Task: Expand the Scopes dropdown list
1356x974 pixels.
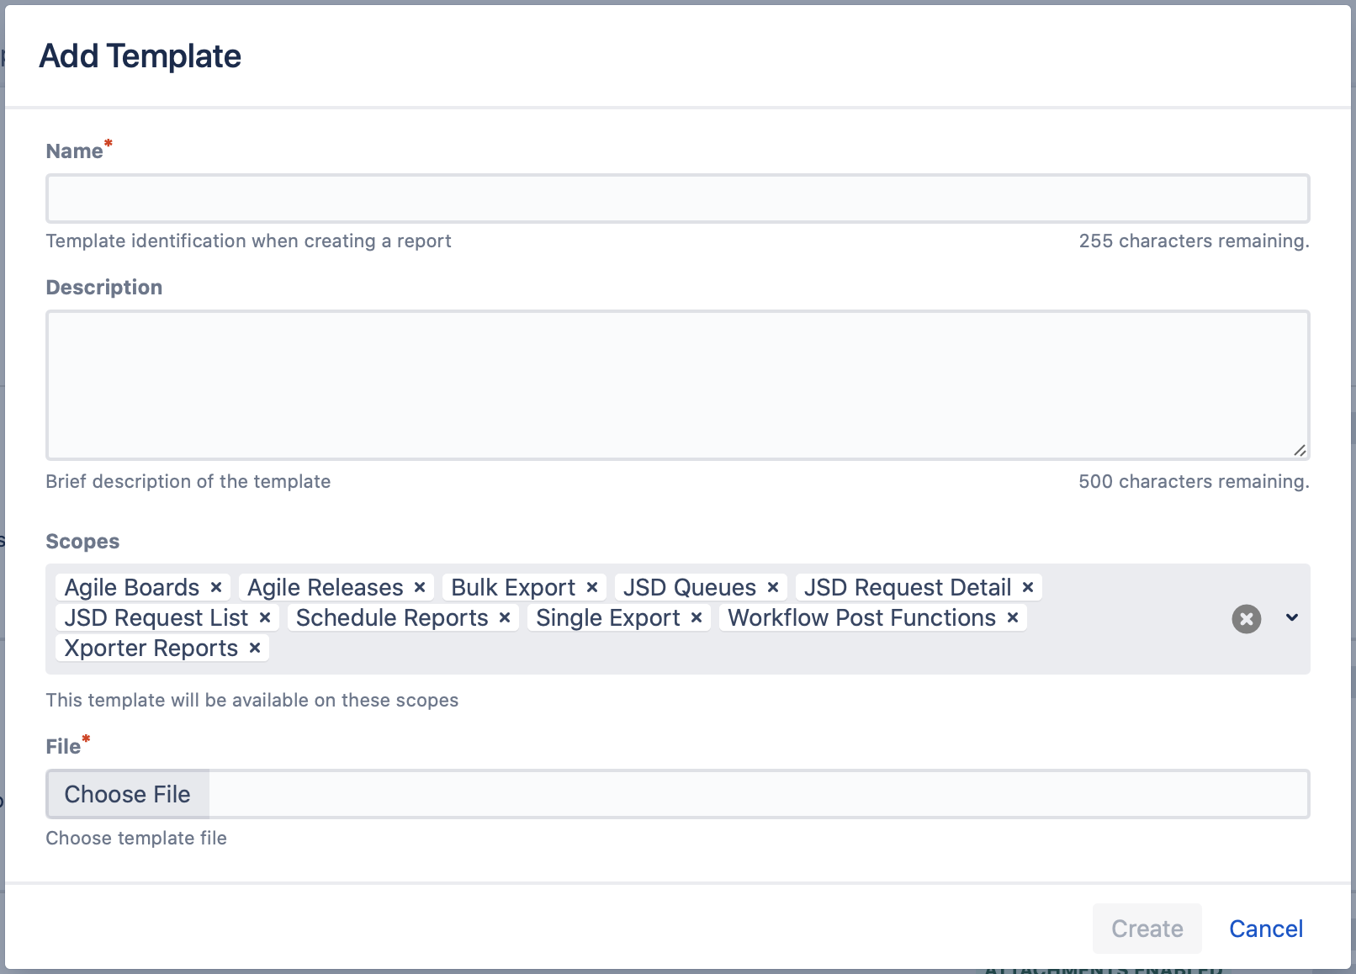Action: 1292,618
